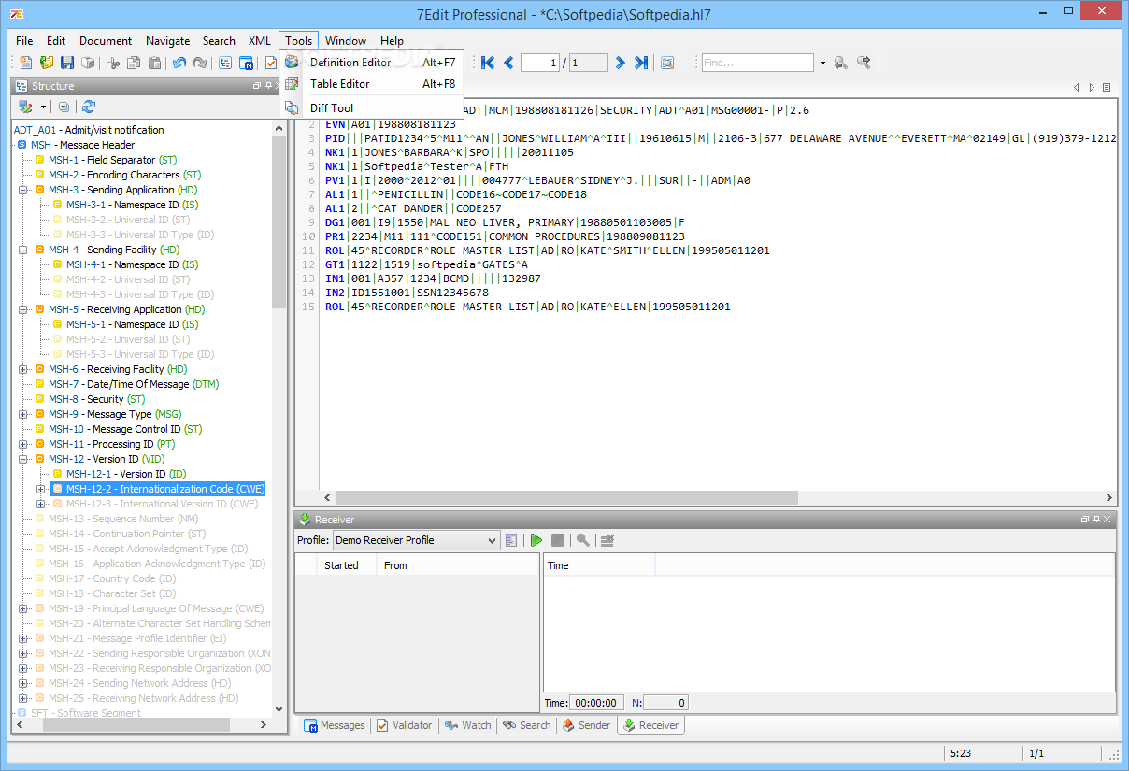
Task: Open the Demo Receiver Profile dropdown
Action: 493,540
